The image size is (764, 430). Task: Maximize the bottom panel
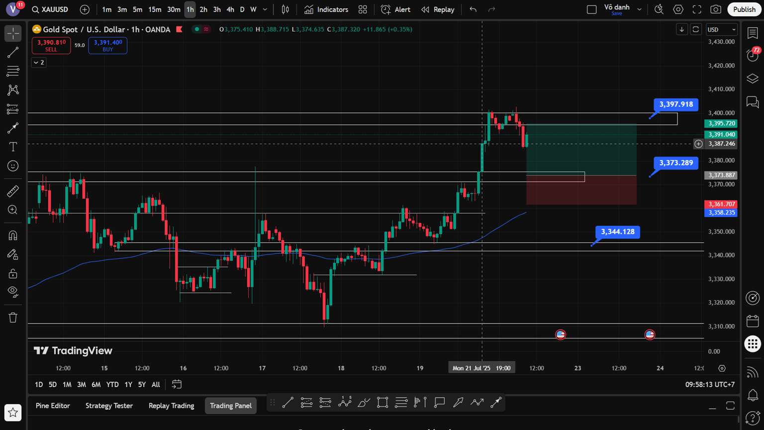[x=730, y=406]
